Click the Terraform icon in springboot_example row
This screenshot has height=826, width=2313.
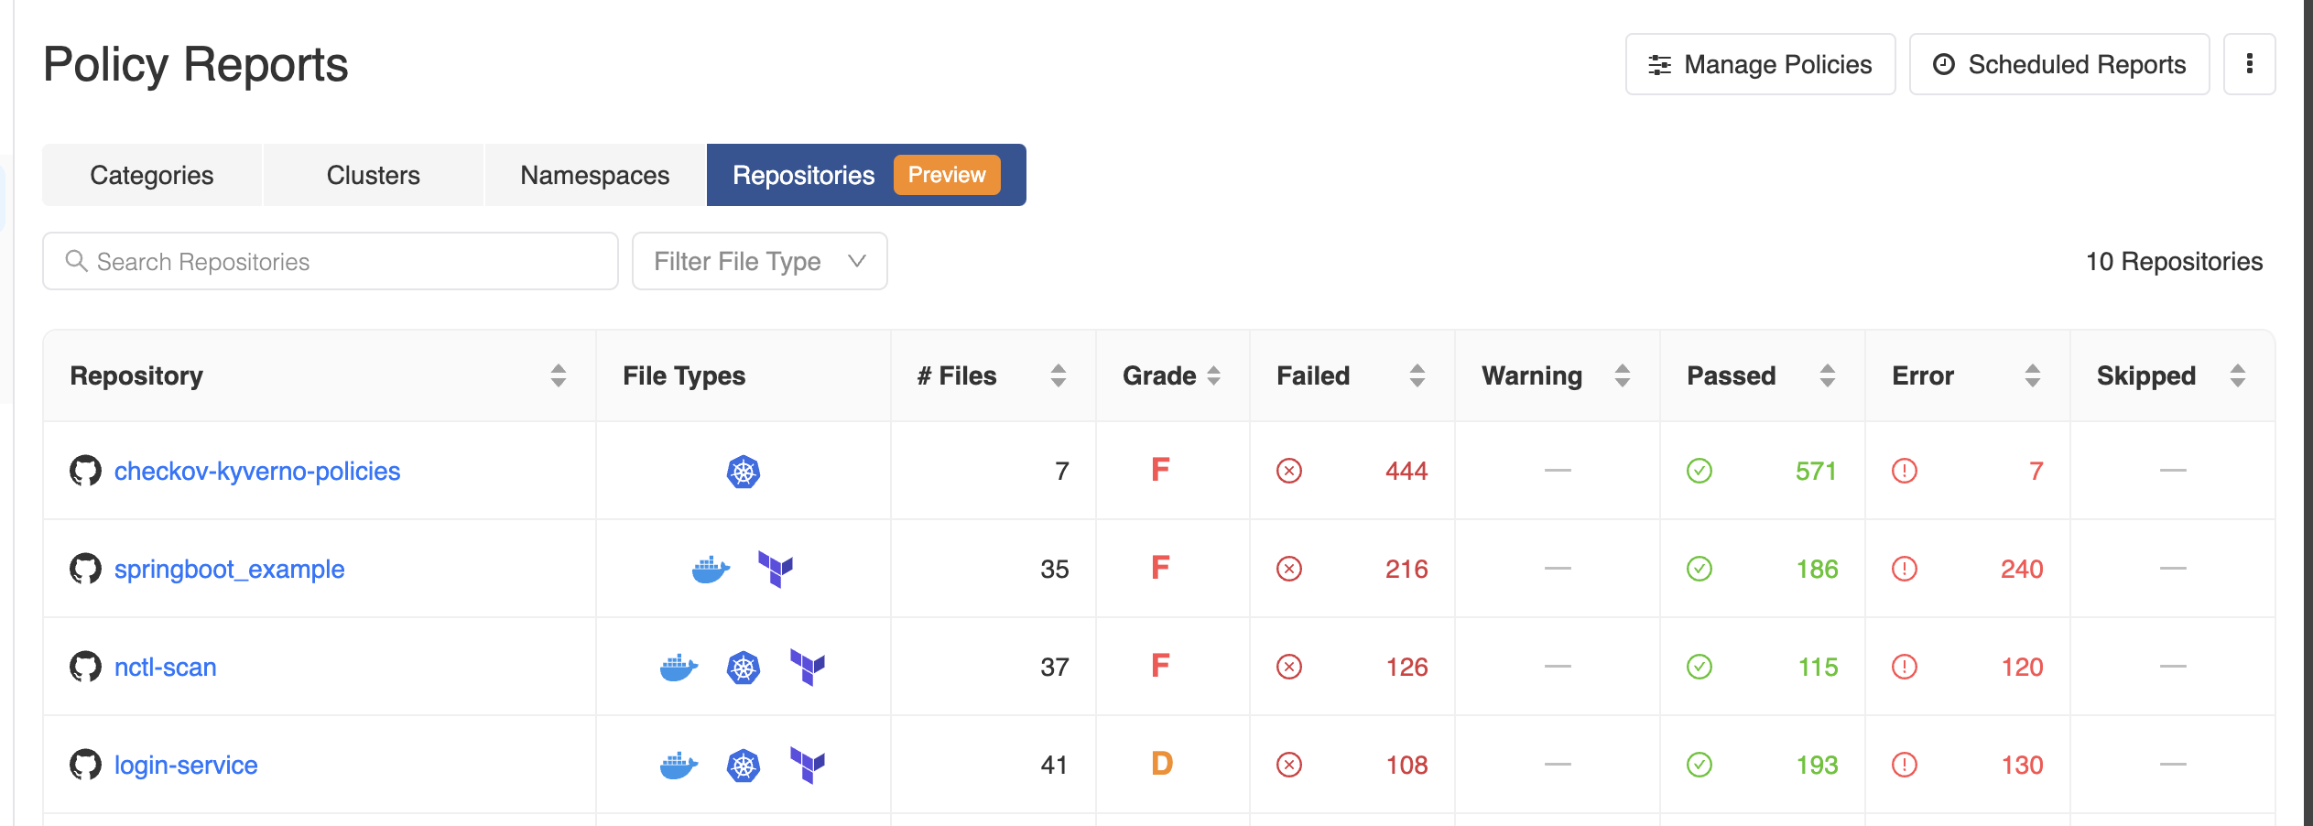coord(776,570)
